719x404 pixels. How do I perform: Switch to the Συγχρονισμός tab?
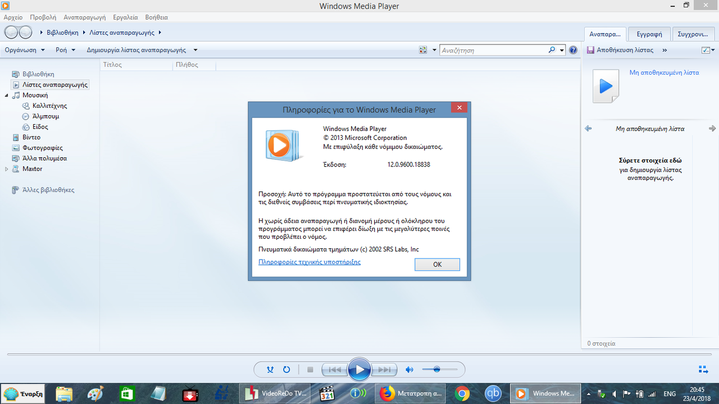click(x=693, y=34)
